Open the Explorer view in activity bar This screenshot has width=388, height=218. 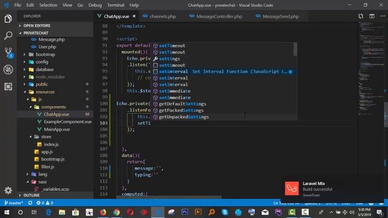tap(8, 19)
